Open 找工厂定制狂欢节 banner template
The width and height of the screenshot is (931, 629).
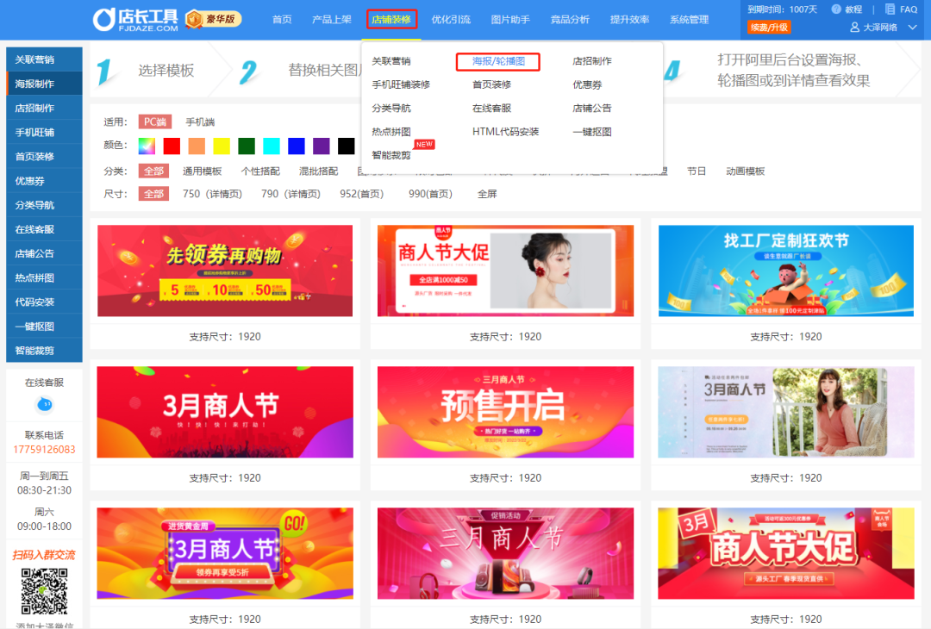(x=785, y=271)
